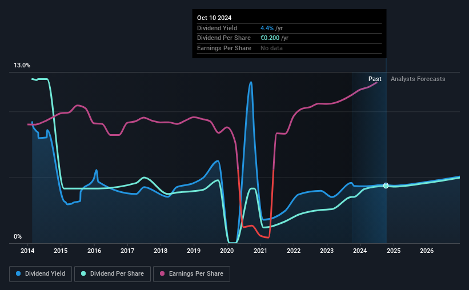Click the blue Dividend Yield legend dot
Image resolution: width=469 pixels, height=290 pixels.
[18, 273]
